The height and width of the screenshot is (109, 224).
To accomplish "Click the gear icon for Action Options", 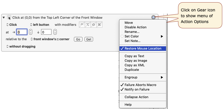I will pos(153,17).
